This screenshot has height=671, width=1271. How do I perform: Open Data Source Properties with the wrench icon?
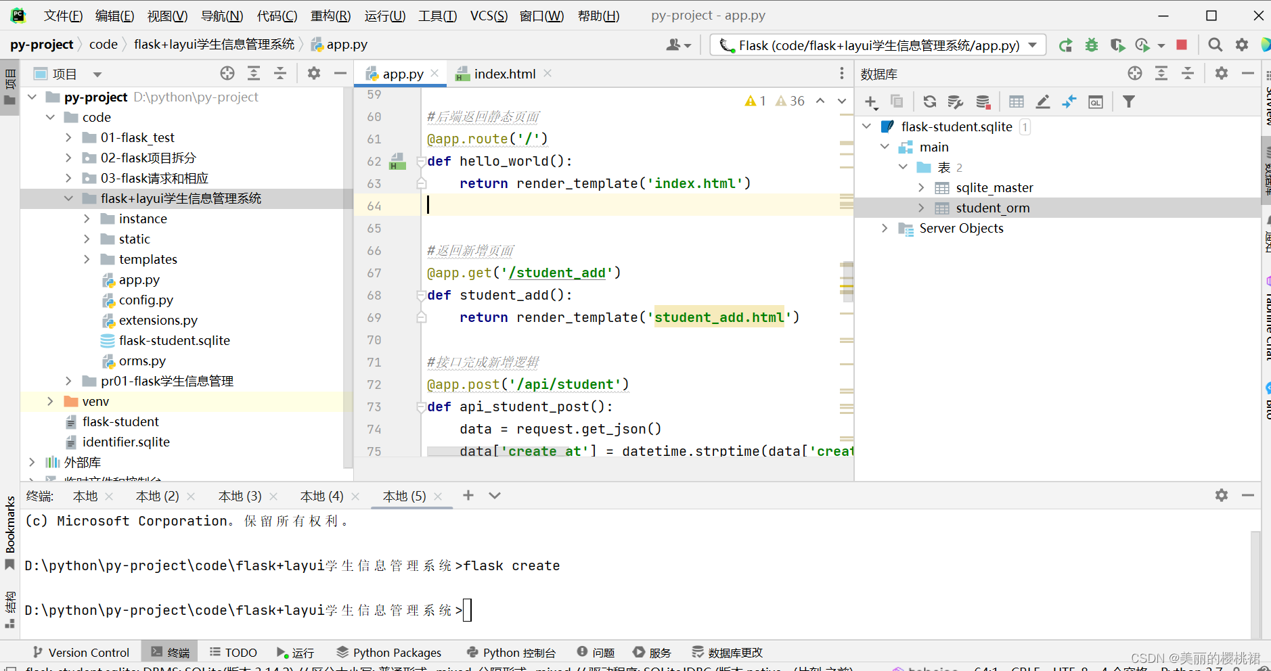click(x=956, y=101)
